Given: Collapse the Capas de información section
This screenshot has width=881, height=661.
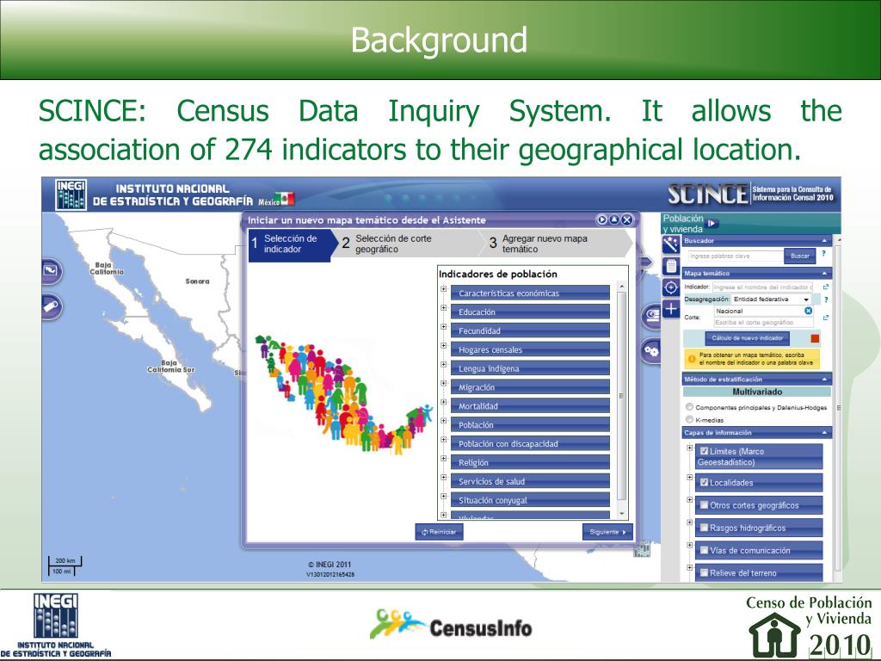Looking at the screenshot, I should pyautogui.click(x=824, y=433).
